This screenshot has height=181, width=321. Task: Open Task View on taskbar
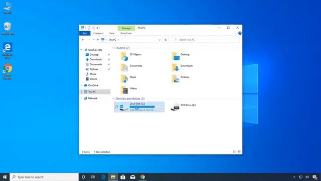93,177
